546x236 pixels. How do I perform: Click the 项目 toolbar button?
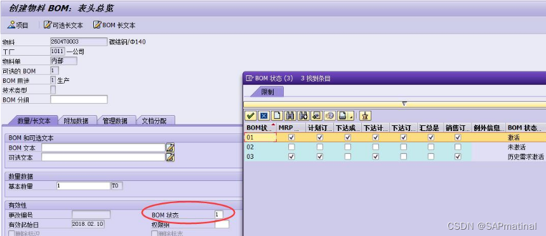click(18, 25)
